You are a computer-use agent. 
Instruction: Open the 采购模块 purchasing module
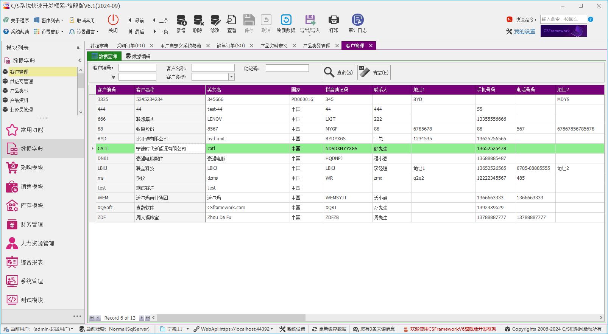coord(43,168)
